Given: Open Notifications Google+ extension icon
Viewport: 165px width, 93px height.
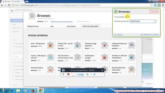Looking at the screenshot, I should pyautogui.click(x=105, y=57).
